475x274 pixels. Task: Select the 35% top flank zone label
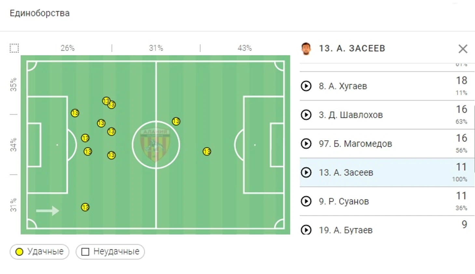coord(13,84)
